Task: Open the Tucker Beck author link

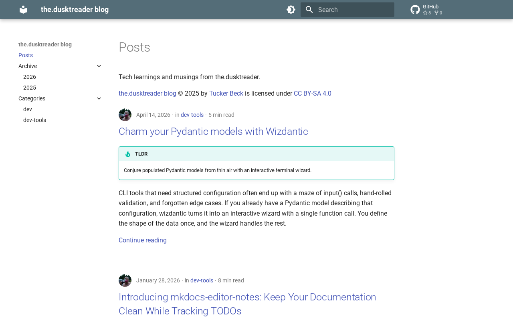Action: pos(226,94)
